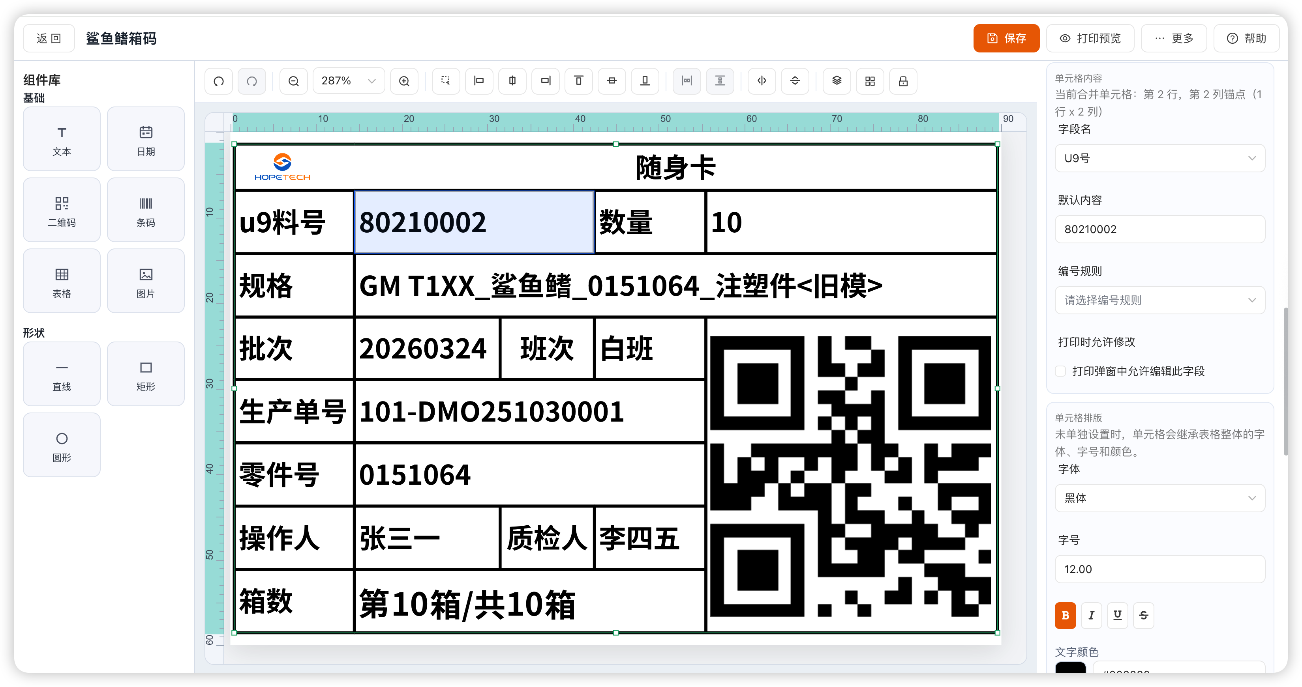Click the 帮助 help button
1302x687 pixels.
pyautogui.click(x=1246, y=38)
